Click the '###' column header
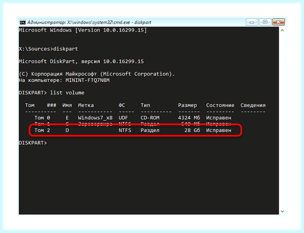The height and width of the screenshot is (233, 304). [52, 105]
